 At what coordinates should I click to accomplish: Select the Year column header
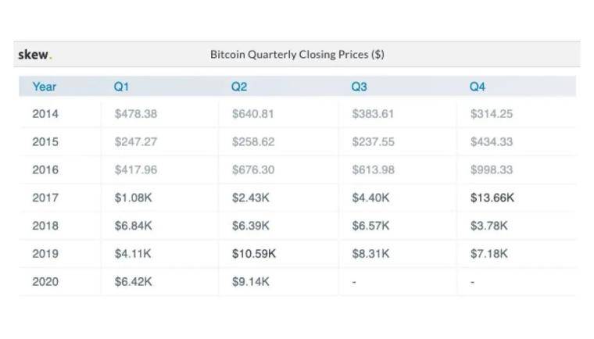(45, 87)
